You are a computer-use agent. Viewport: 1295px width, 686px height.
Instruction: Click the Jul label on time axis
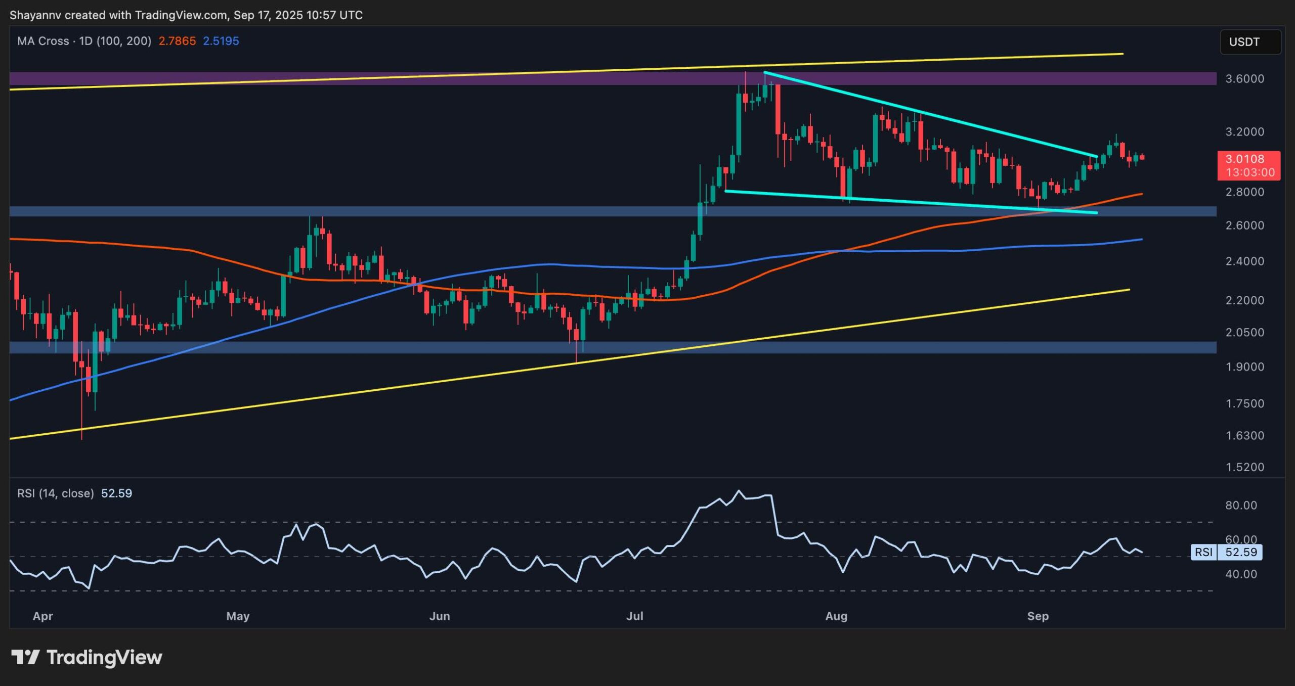pos(635,616)
